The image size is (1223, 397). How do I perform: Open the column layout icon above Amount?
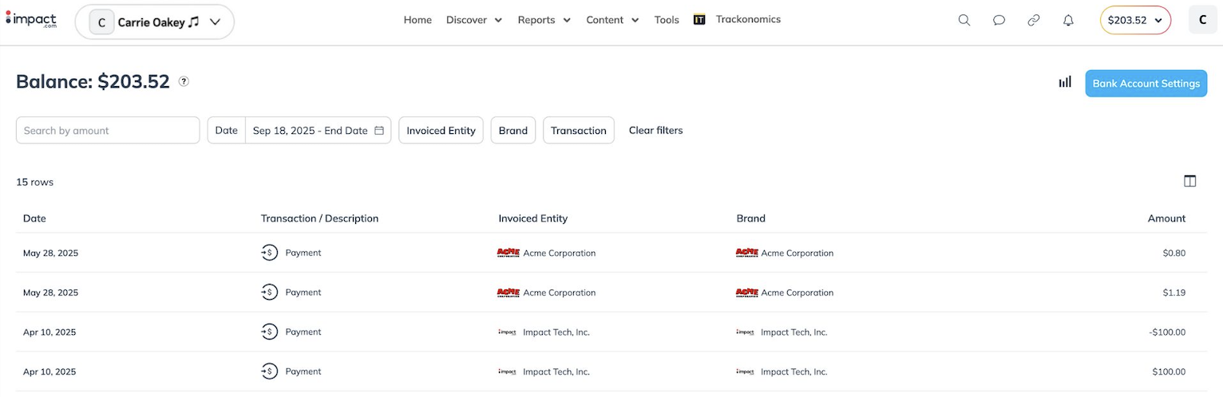(1189, 181)
